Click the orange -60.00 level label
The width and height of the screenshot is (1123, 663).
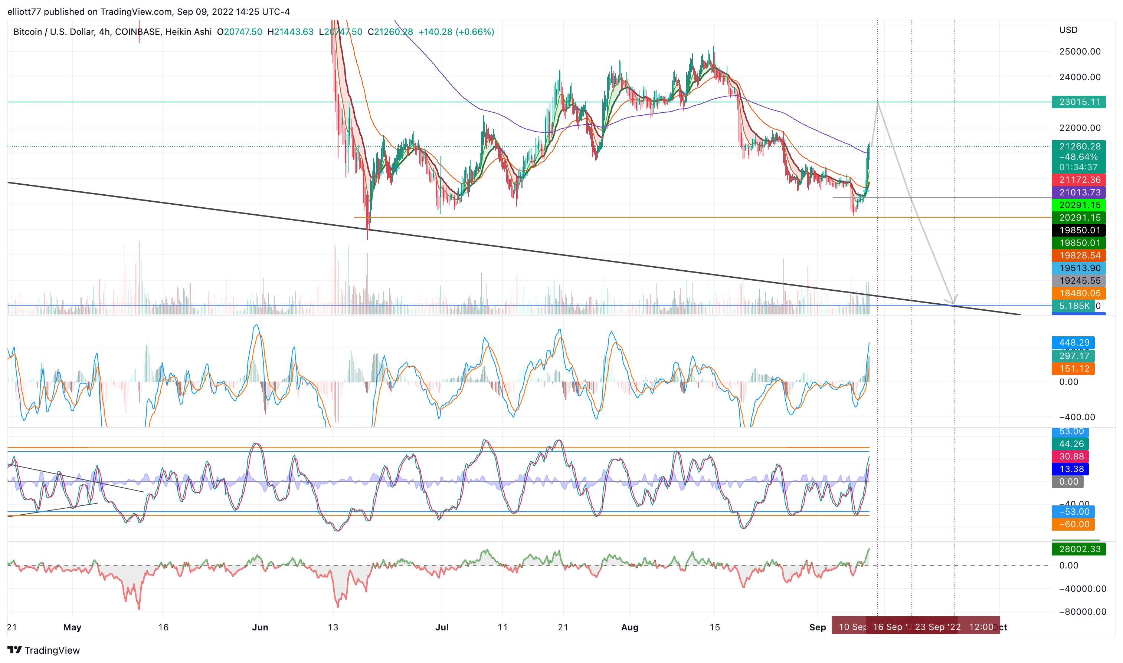point(1073,524)
